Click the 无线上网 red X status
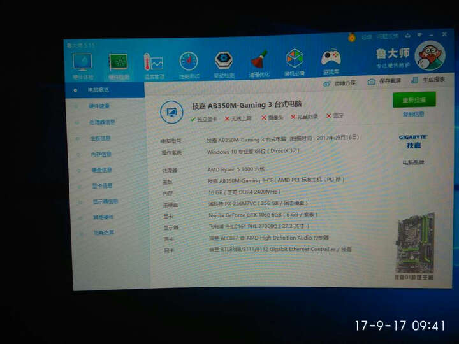The image size is (459, 344). click(238, 118)
